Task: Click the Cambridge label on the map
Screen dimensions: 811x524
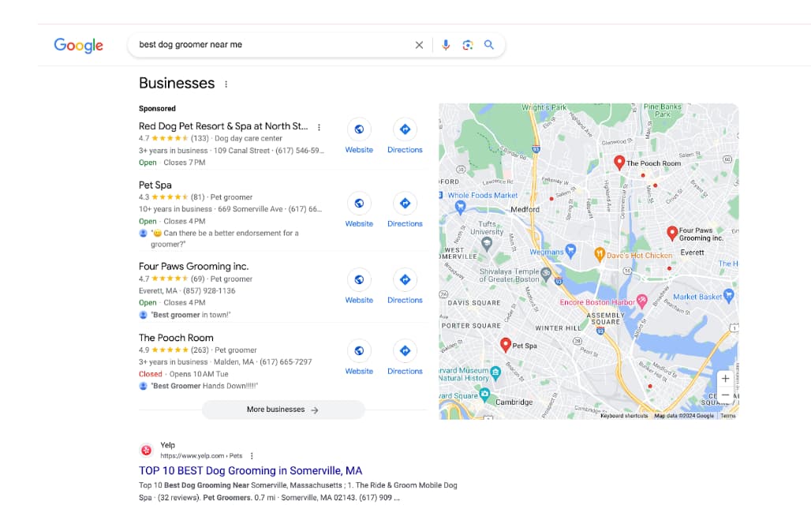Action: click(514, 402)
